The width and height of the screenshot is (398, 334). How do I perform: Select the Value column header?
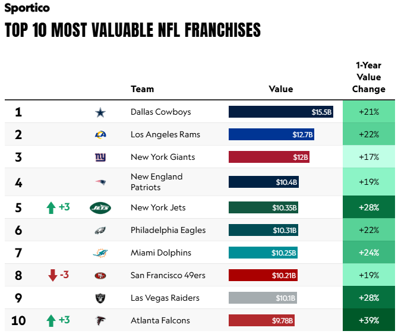pos(281,89)
